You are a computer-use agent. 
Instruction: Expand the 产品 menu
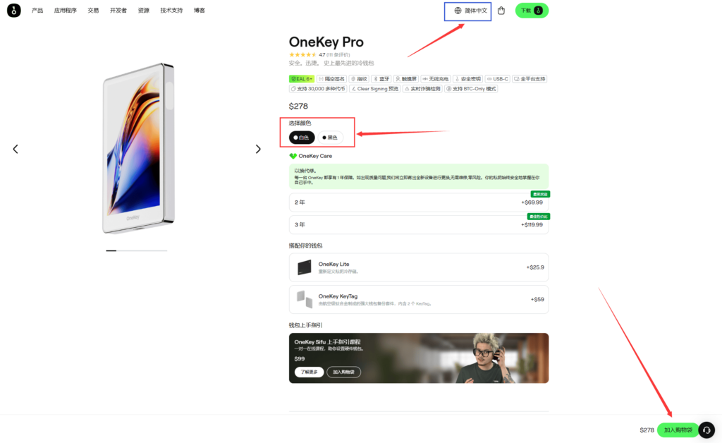point(37,10)
